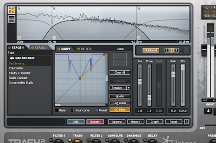The height and width of the screenshot is (143, 216).
Task: Open the FILTER tab
Action: click(x=86, y=49)
